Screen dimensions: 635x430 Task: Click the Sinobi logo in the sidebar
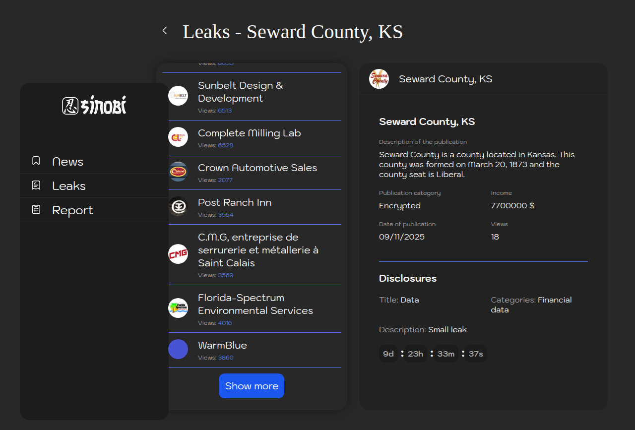pos(94,106)
